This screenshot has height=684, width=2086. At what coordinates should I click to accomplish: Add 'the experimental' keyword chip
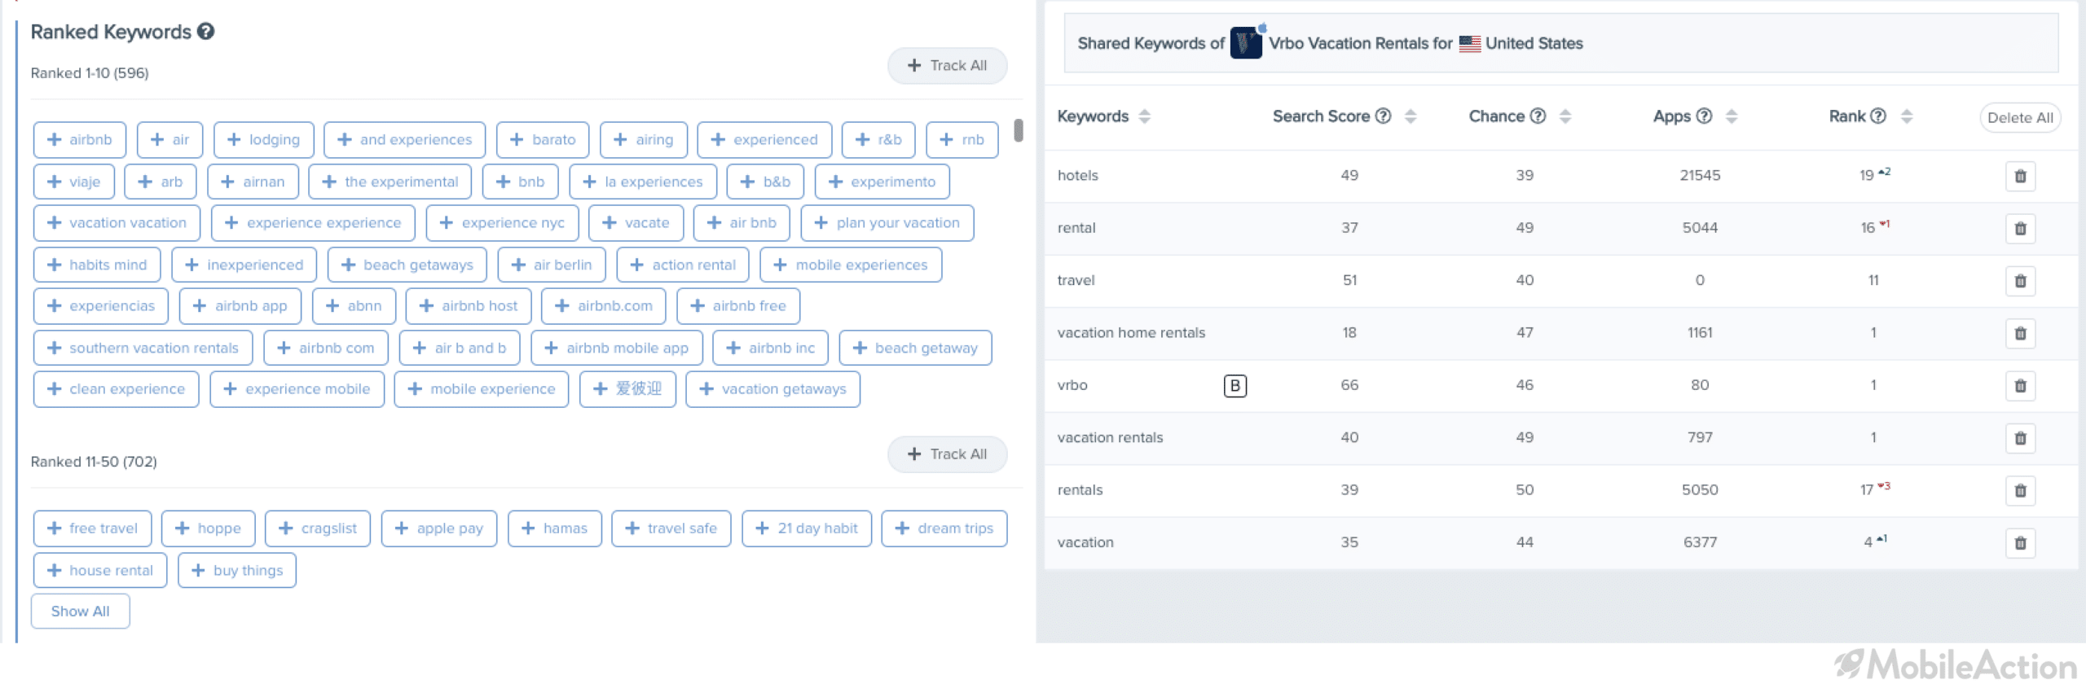pyautogui.click(x=389, y=182)
